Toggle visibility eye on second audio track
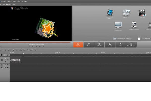 tap(8, 67)
